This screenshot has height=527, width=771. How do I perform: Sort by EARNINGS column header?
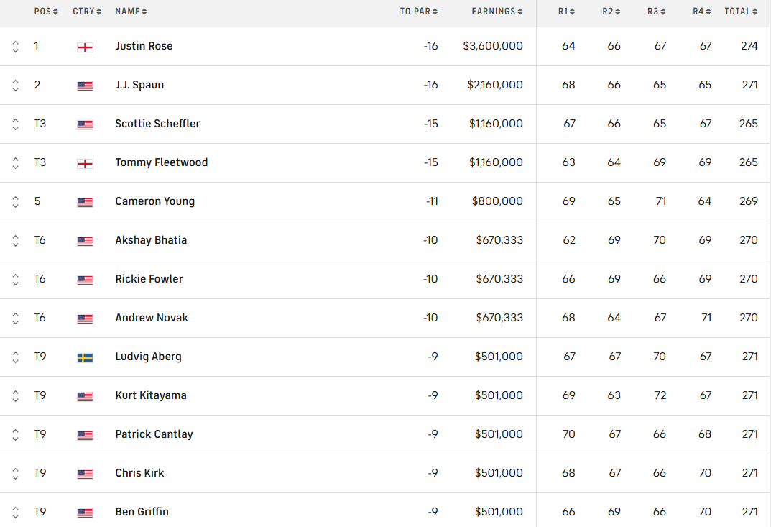coord(497,12)
